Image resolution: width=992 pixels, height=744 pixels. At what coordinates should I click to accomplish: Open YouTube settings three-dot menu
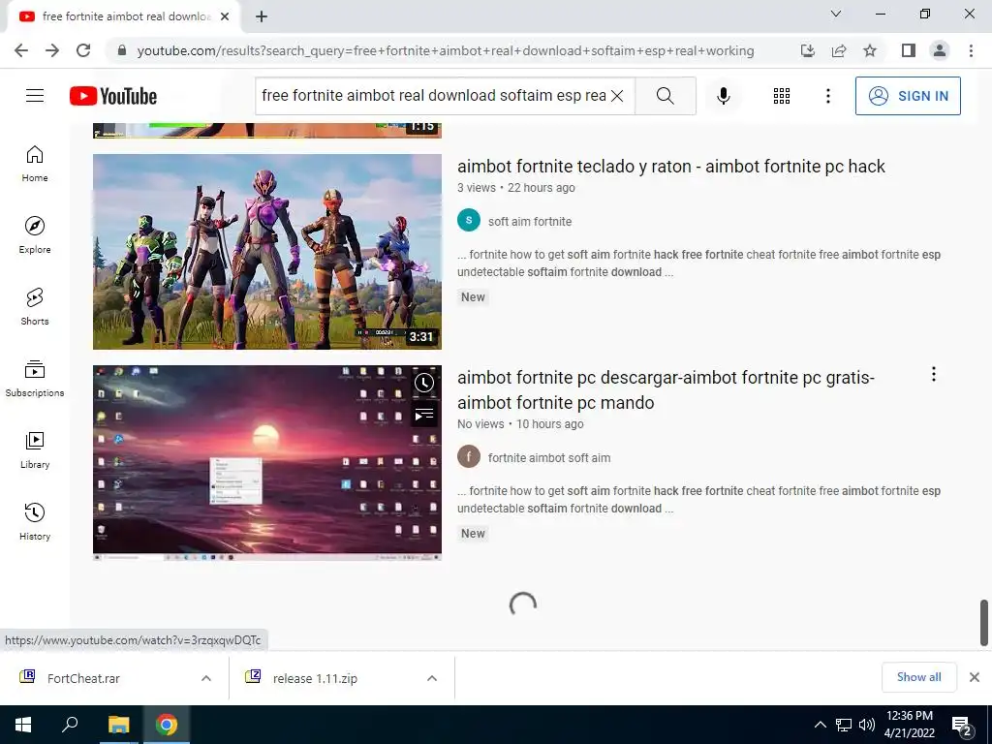[827, 96]
